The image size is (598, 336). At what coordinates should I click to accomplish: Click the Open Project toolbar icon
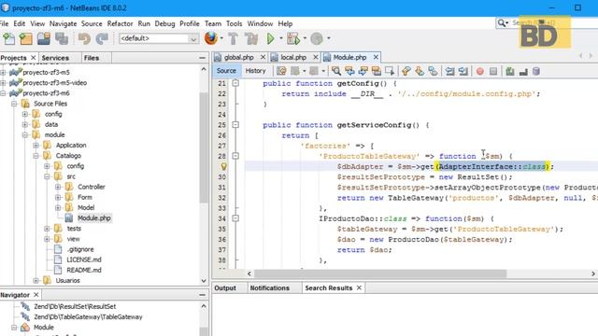click(x=44, y=38)
